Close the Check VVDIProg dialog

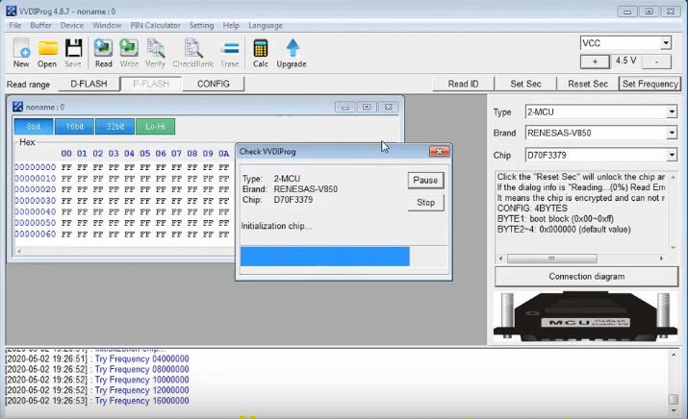click(x=439, y=151)
